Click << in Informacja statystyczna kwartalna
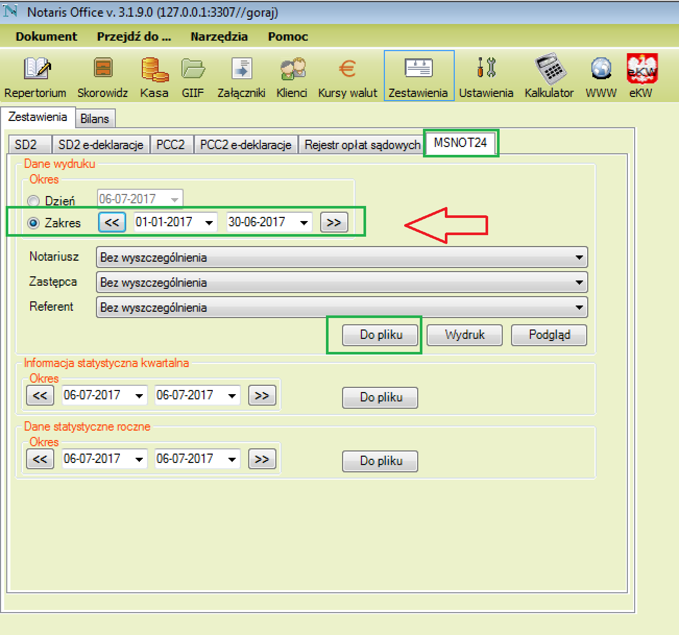This screenshot has height=635, width=679. tap(40, 396)
